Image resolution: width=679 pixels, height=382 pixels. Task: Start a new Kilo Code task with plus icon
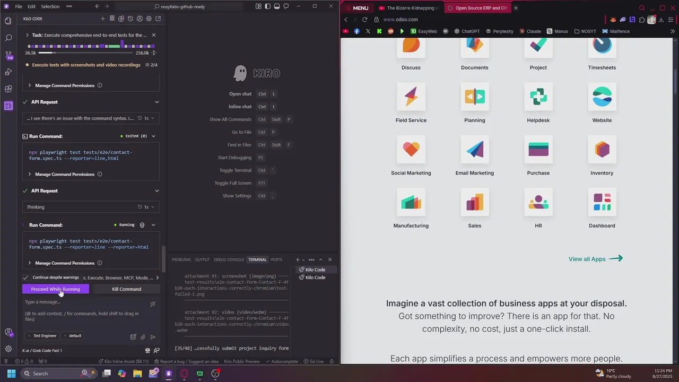[x=103, y=19]
